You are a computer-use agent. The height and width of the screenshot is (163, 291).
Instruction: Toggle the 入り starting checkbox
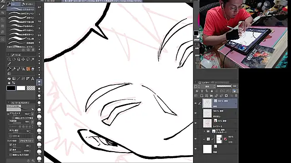pyautogui.click(x=10, y=145)
